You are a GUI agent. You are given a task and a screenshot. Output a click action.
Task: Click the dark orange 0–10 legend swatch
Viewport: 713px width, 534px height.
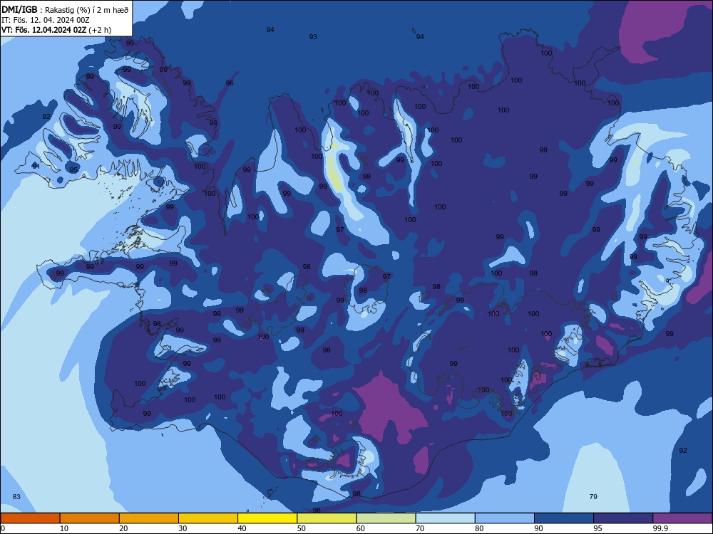(30, 518)
